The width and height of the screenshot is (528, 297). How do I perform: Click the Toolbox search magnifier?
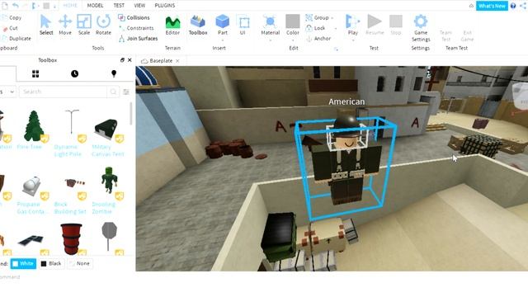pos(114,92)
